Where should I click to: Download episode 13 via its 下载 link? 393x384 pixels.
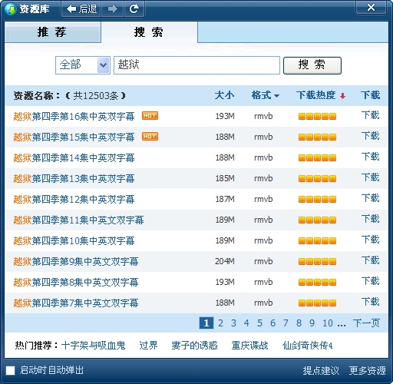[x=370, y=177]
